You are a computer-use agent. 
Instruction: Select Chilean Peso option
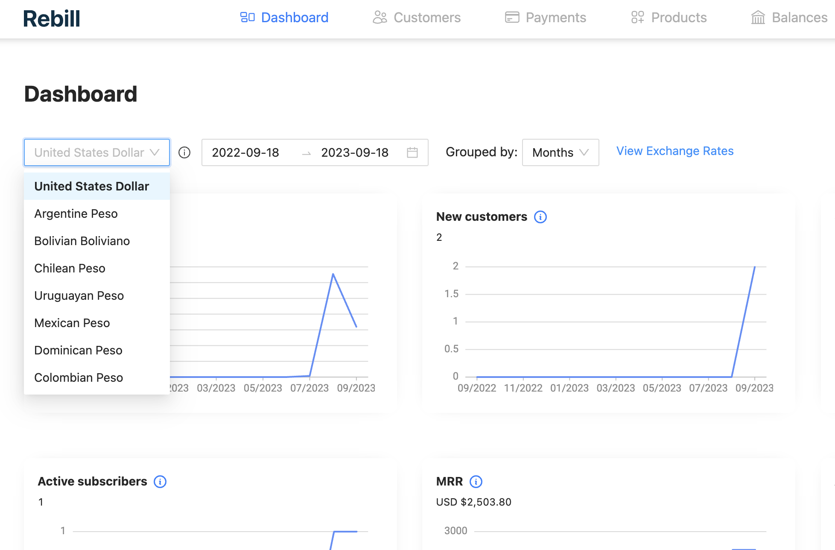[70, 268]
